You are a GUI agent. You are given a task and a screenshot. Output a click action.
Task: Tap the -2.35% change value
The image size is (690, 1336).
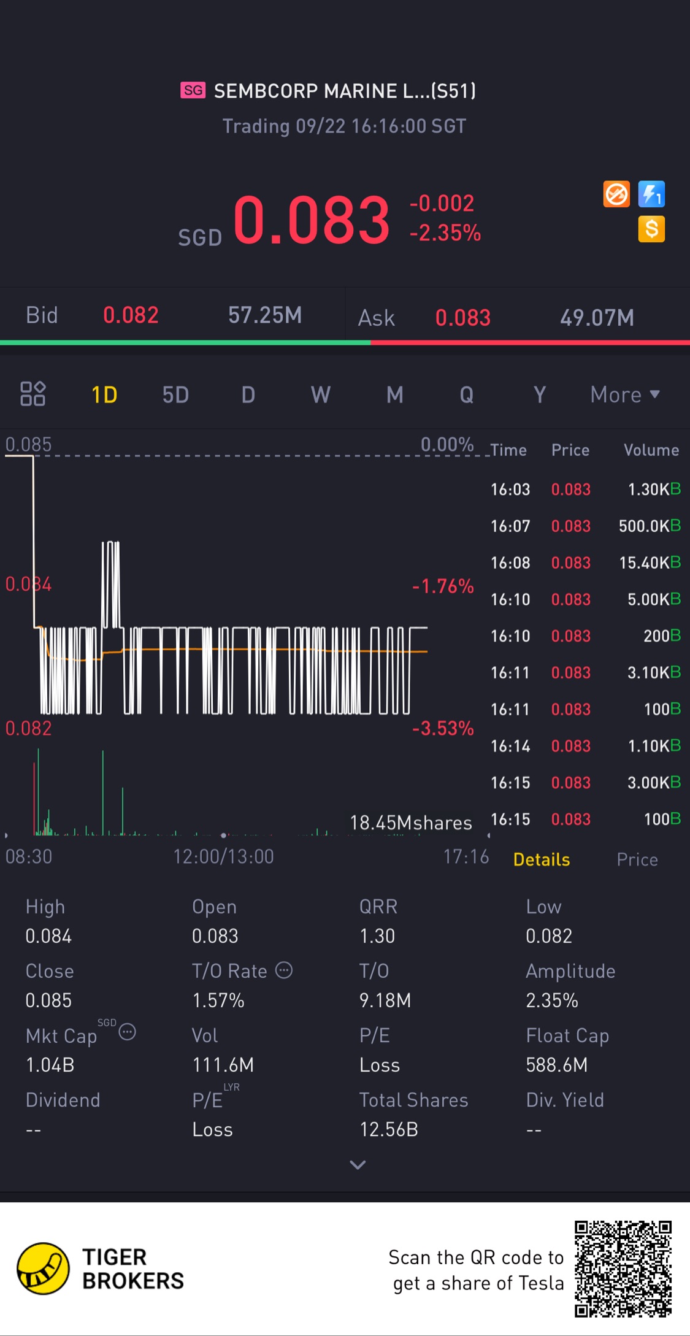[x=445, y=233]
